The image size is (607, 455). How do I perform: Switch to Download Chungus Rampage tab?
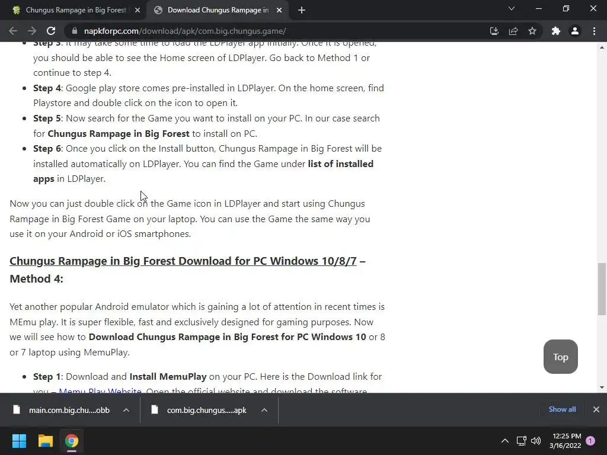pos(218,10)
